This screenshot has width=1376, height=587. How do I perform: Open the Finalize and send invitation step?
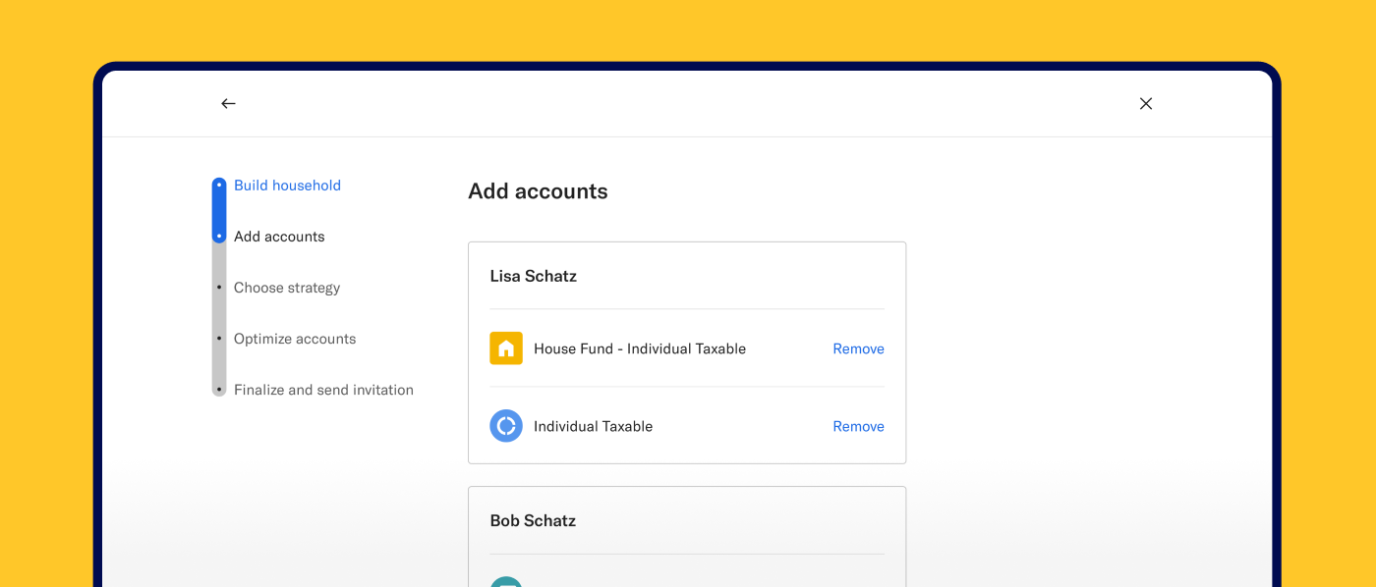click(323, 389)
